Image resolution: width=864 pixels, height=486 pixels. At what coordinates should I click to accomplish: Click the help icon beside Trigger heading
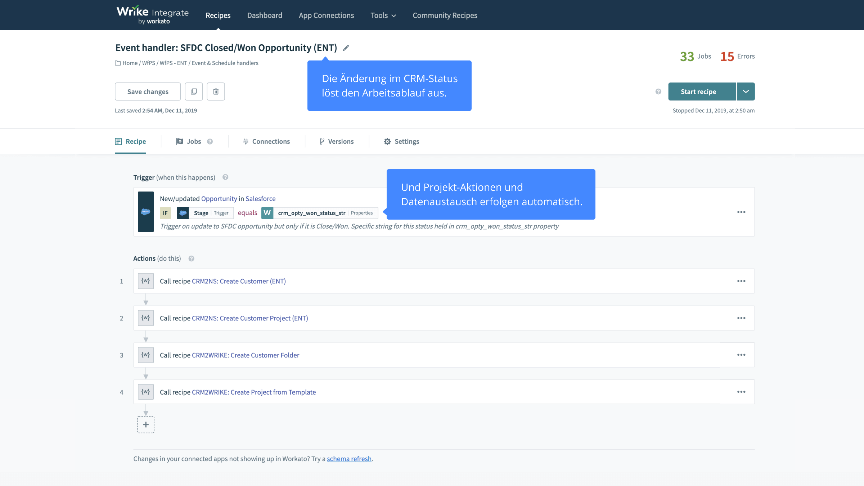tap(225, 177)
